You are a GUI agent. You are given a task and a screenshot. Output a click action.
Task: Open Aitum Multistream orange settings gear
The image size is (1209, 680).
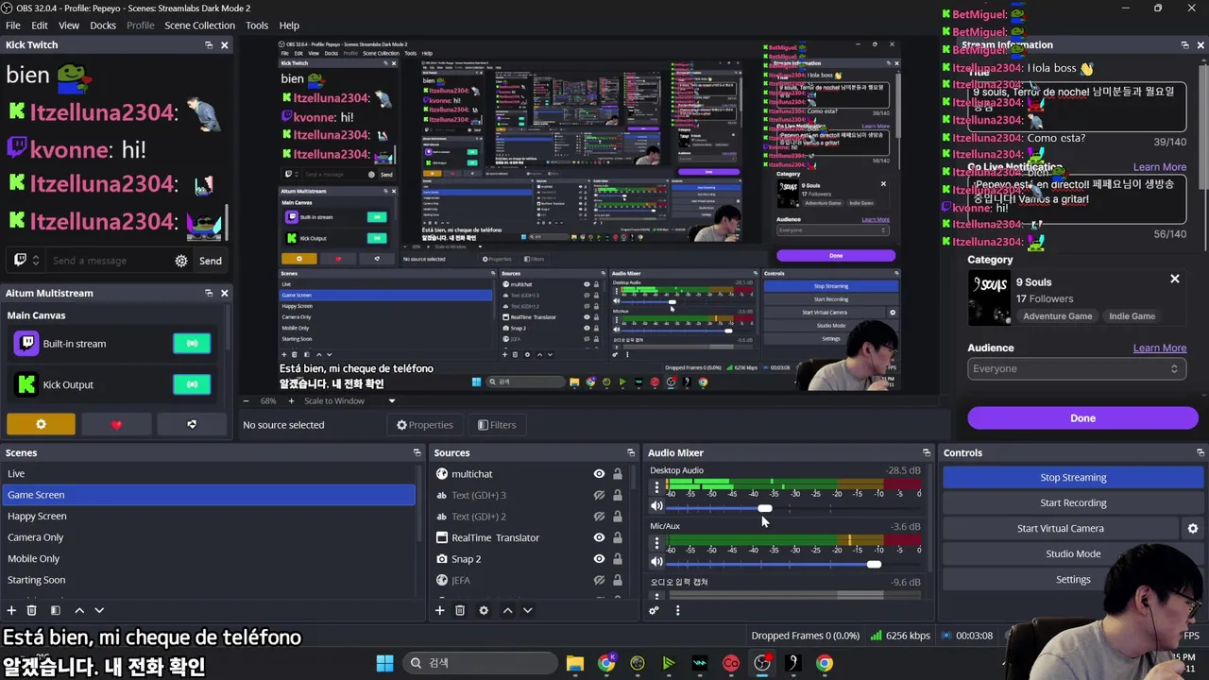tap(41, 425)
